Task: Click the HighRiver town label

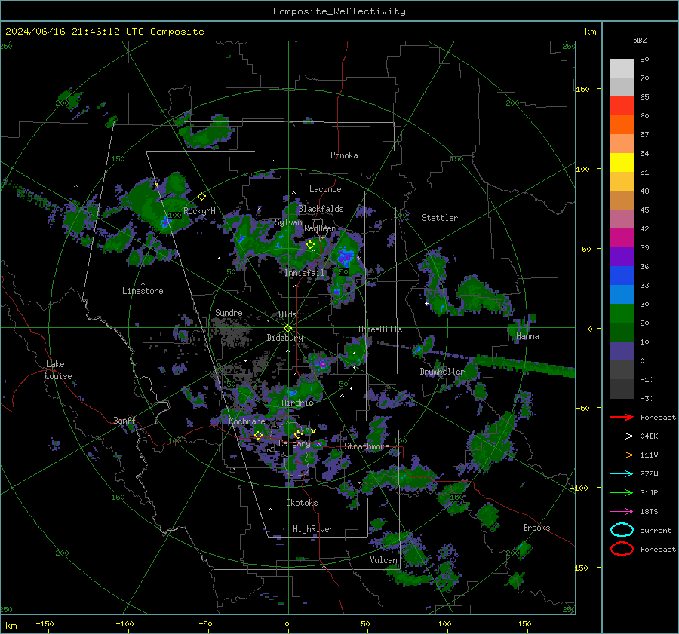Action: tap(313, 529)
